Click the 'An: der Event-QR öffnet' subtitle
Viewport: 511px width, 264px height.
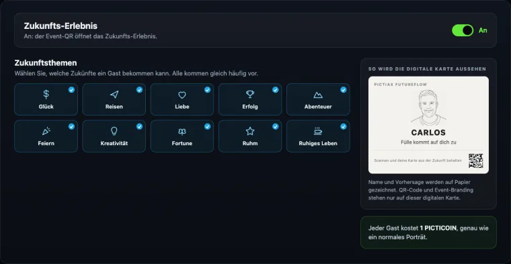(x=91, y=36)
